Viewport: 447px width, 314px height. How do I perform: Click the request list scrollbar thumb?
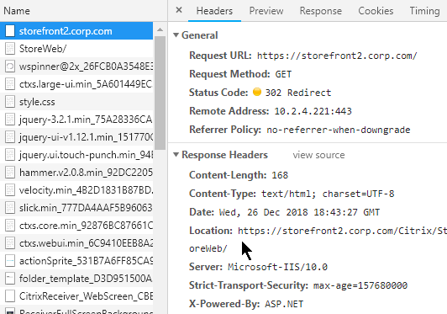pos(160,93)
